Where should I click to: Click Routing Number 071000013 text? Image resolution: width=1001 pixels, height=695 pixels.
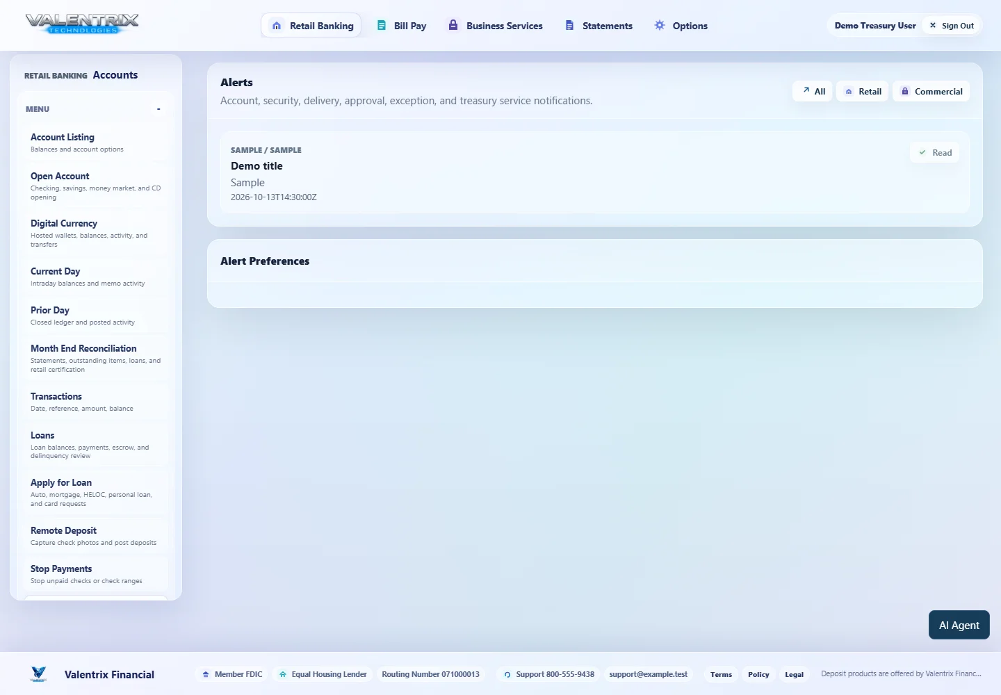(430, 674)
